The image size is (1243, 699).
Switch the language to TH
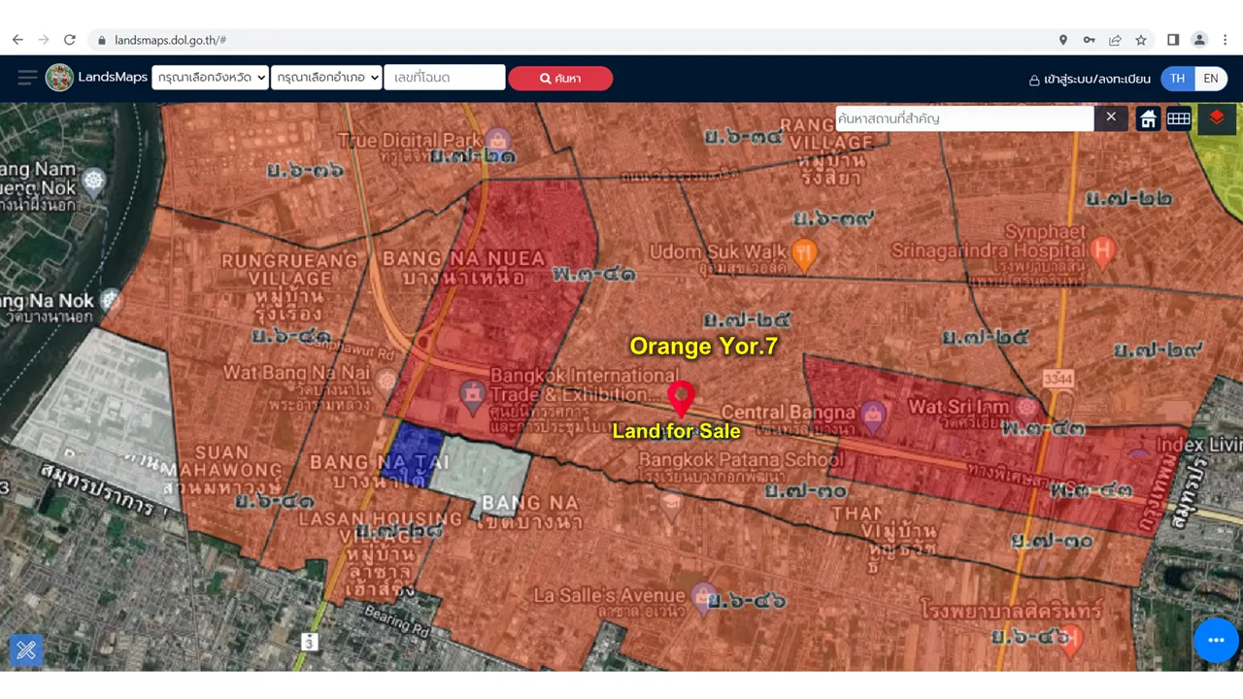pos(1177,79)
